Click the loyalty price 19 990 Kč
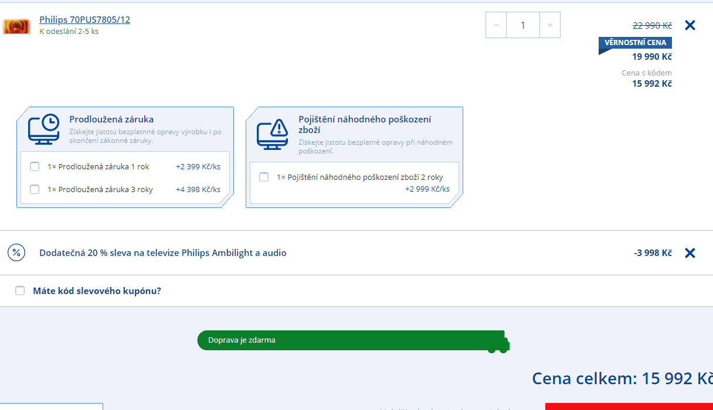This screenshot has width=713, height=410. coord(652,57)
